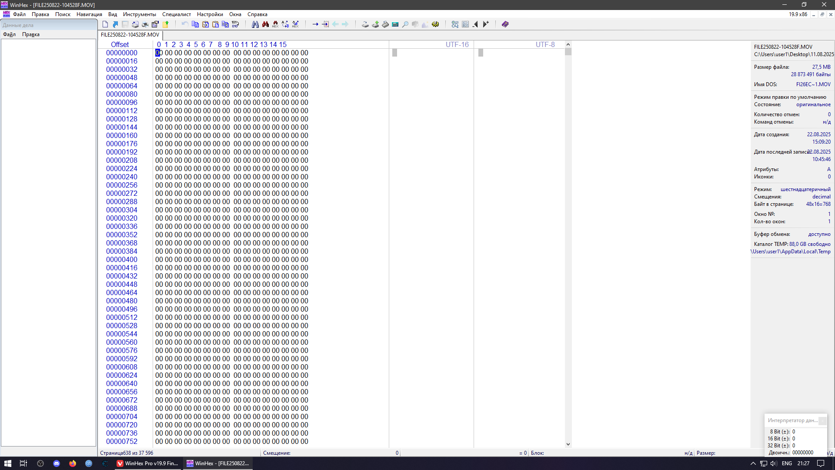This screenshot has width=835, height=470.
Task: Select the FILE250822-104528F.MOV tab
Action: coord(130,35)
